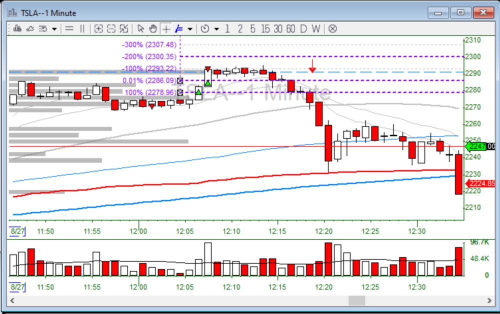
Task: Switch to 60 minute timeframe
Action: click(290, 28)
